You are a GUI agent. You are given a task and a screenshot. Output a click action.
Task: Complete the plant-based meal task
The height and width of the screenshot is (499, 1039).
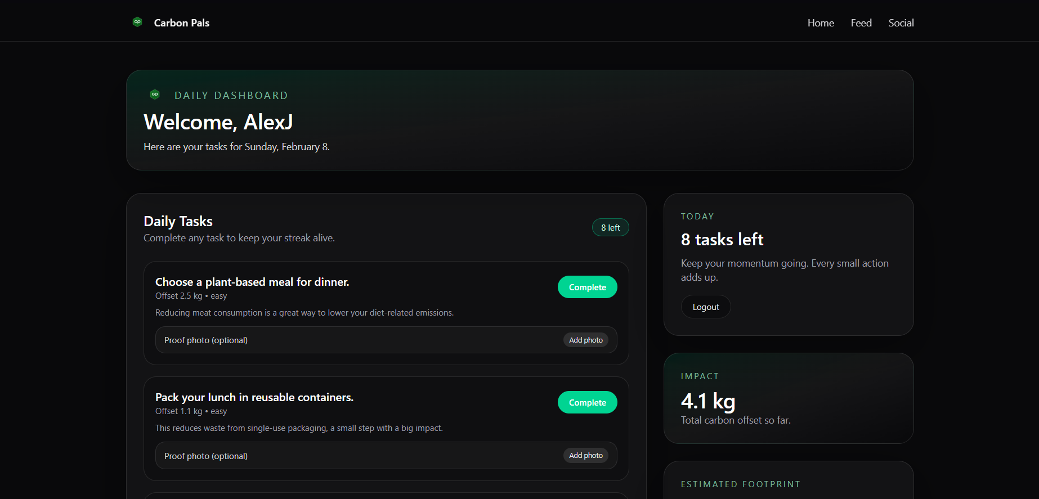point(588,287)
